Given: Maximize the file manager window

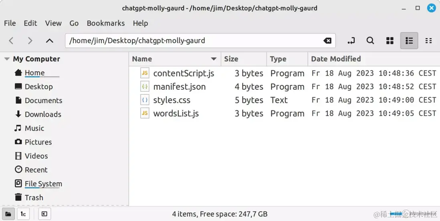Looking at the screenshot, I should 418,8.
